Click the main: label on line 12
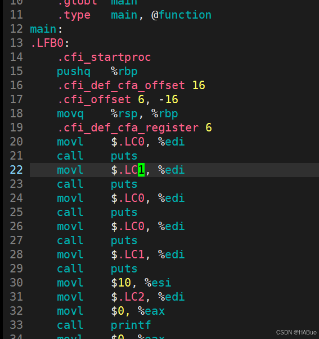319x339 pixels. pos(46,29)
